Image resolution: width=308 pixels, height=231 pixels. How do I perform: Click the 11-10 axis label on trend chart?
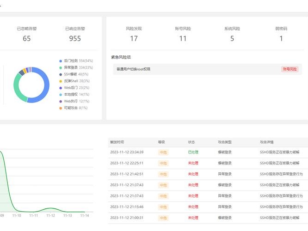point(17,215)
